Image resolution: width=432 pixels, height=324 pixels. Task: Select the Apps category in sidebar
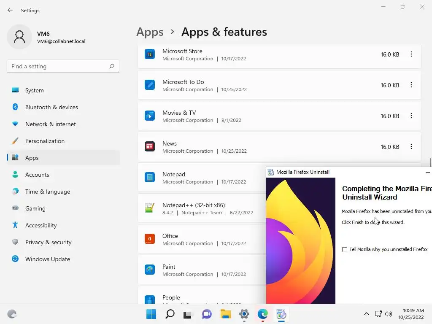click(63, 158)
